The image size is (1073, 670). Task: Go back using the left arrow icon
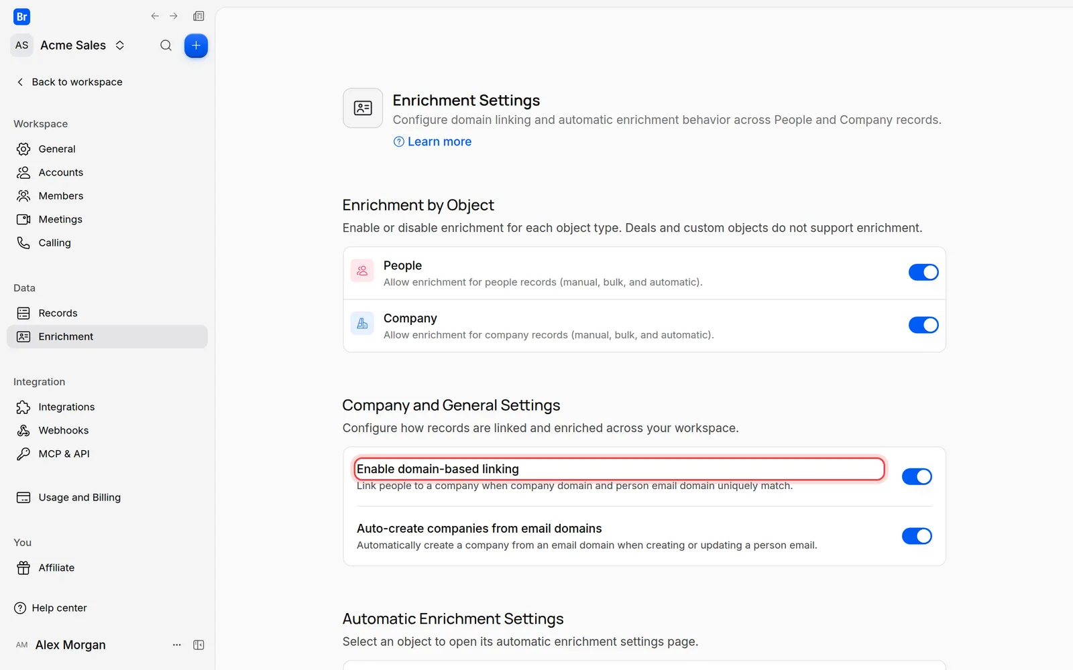155,16
